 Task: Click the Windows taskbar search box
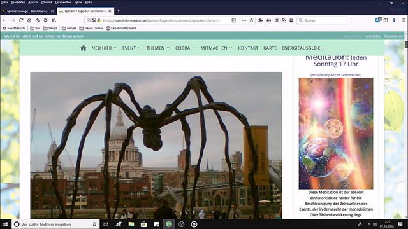tap(55, 224)
